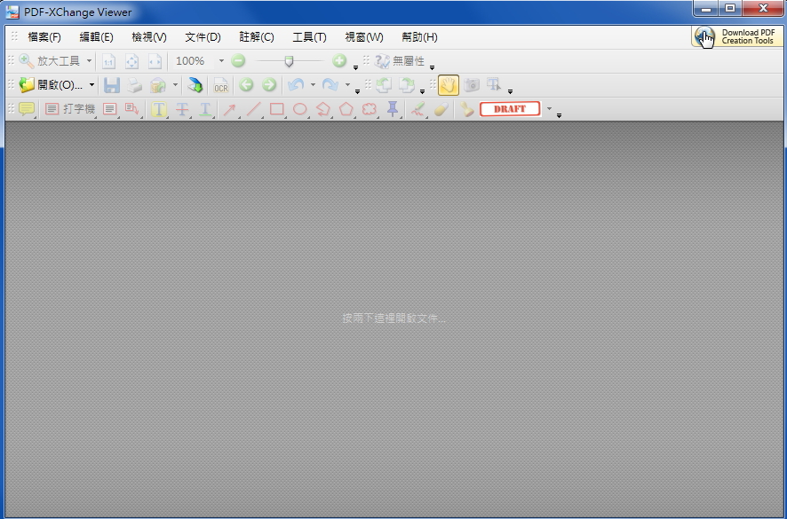Select the cloud annotation tool
Screen dimensions: 787x519
point(370,109)
